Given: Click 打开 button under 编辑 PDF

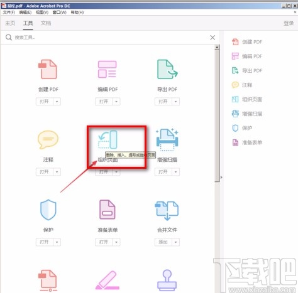Looking at the screenshot, I should click(x=104, y=102).
